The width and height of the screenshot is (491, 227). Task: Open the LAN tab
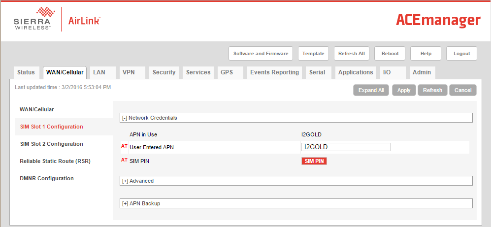[103, 72]
